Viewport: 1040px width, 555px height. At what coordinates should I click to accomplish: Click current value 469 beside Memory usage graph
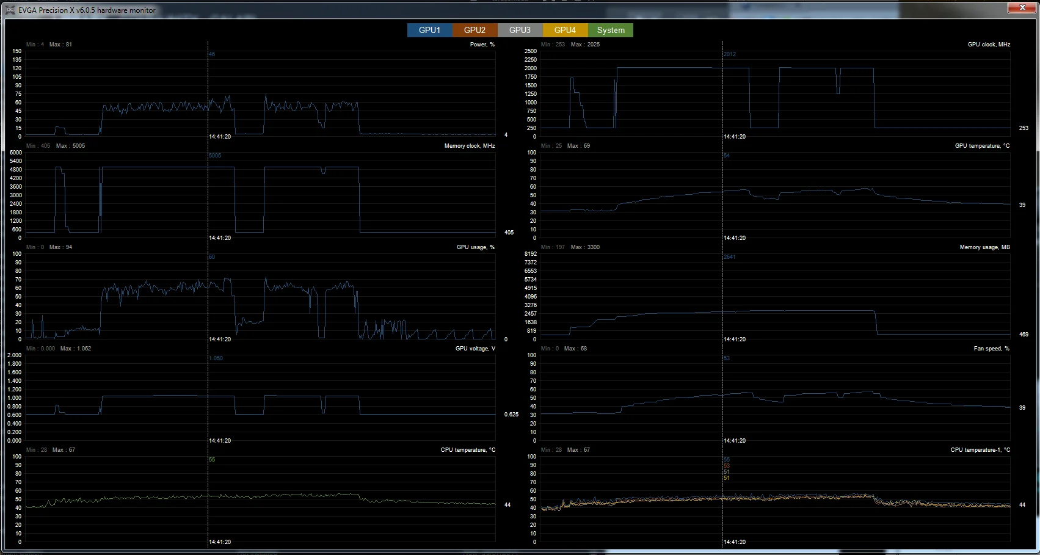click(x=1024, y=335)
